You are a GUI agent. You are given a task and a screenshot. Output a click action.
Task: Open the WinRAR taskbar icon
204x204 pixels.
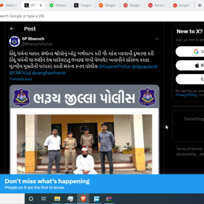coord(109,198)
